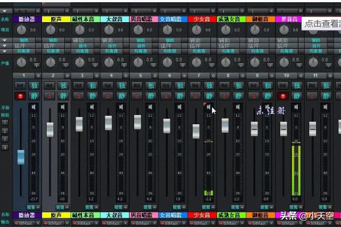The width and height of the screenshot is (341, 227).
Task: Click the 插件 button on 原声 channel
Action: coord(55,45)
